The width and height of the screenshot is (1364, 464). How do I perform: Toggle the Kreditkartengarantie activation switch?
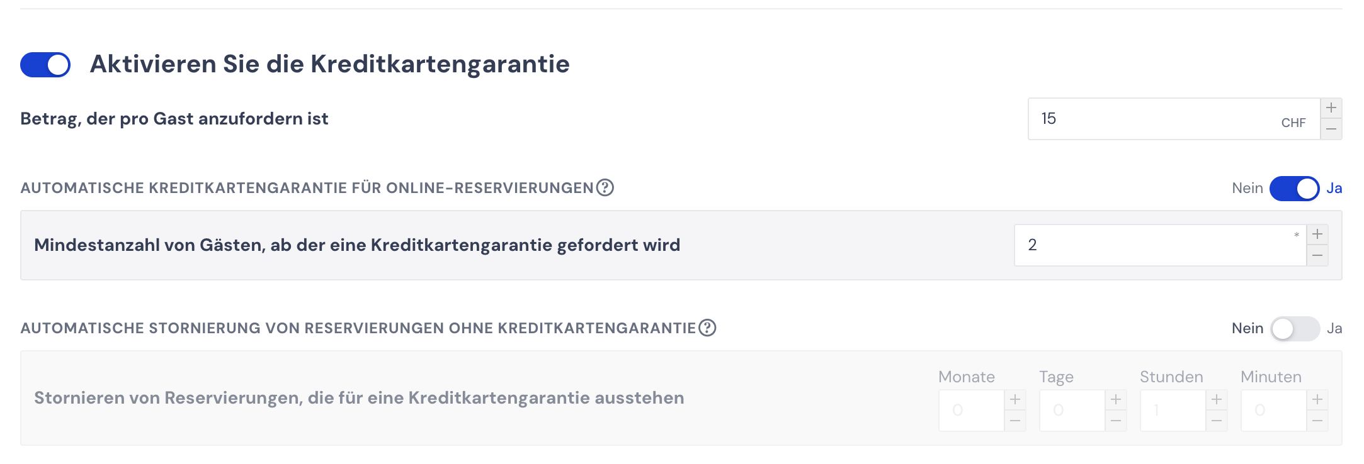click(x=45, y=65)
